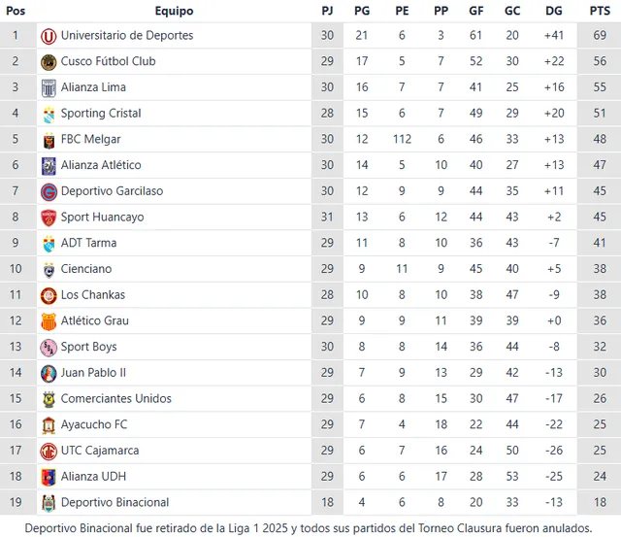This screenshot has height=537, width=621.
Task: Click the Sport Boys pink crest
Action: 49,348
